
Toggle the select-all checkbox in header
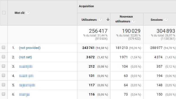click(x=4, y=13)
